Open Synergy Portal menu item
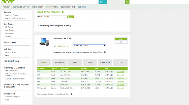This screenshot has width=189, height=105. (52, 7)
